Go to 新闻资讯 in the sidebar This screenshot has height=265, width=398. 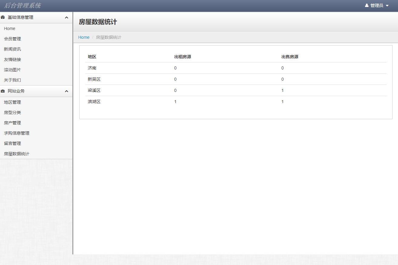[x=12, y=49]
